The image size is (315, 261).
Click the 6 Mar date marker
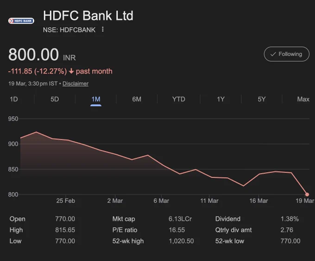click(x=161, y=201)
